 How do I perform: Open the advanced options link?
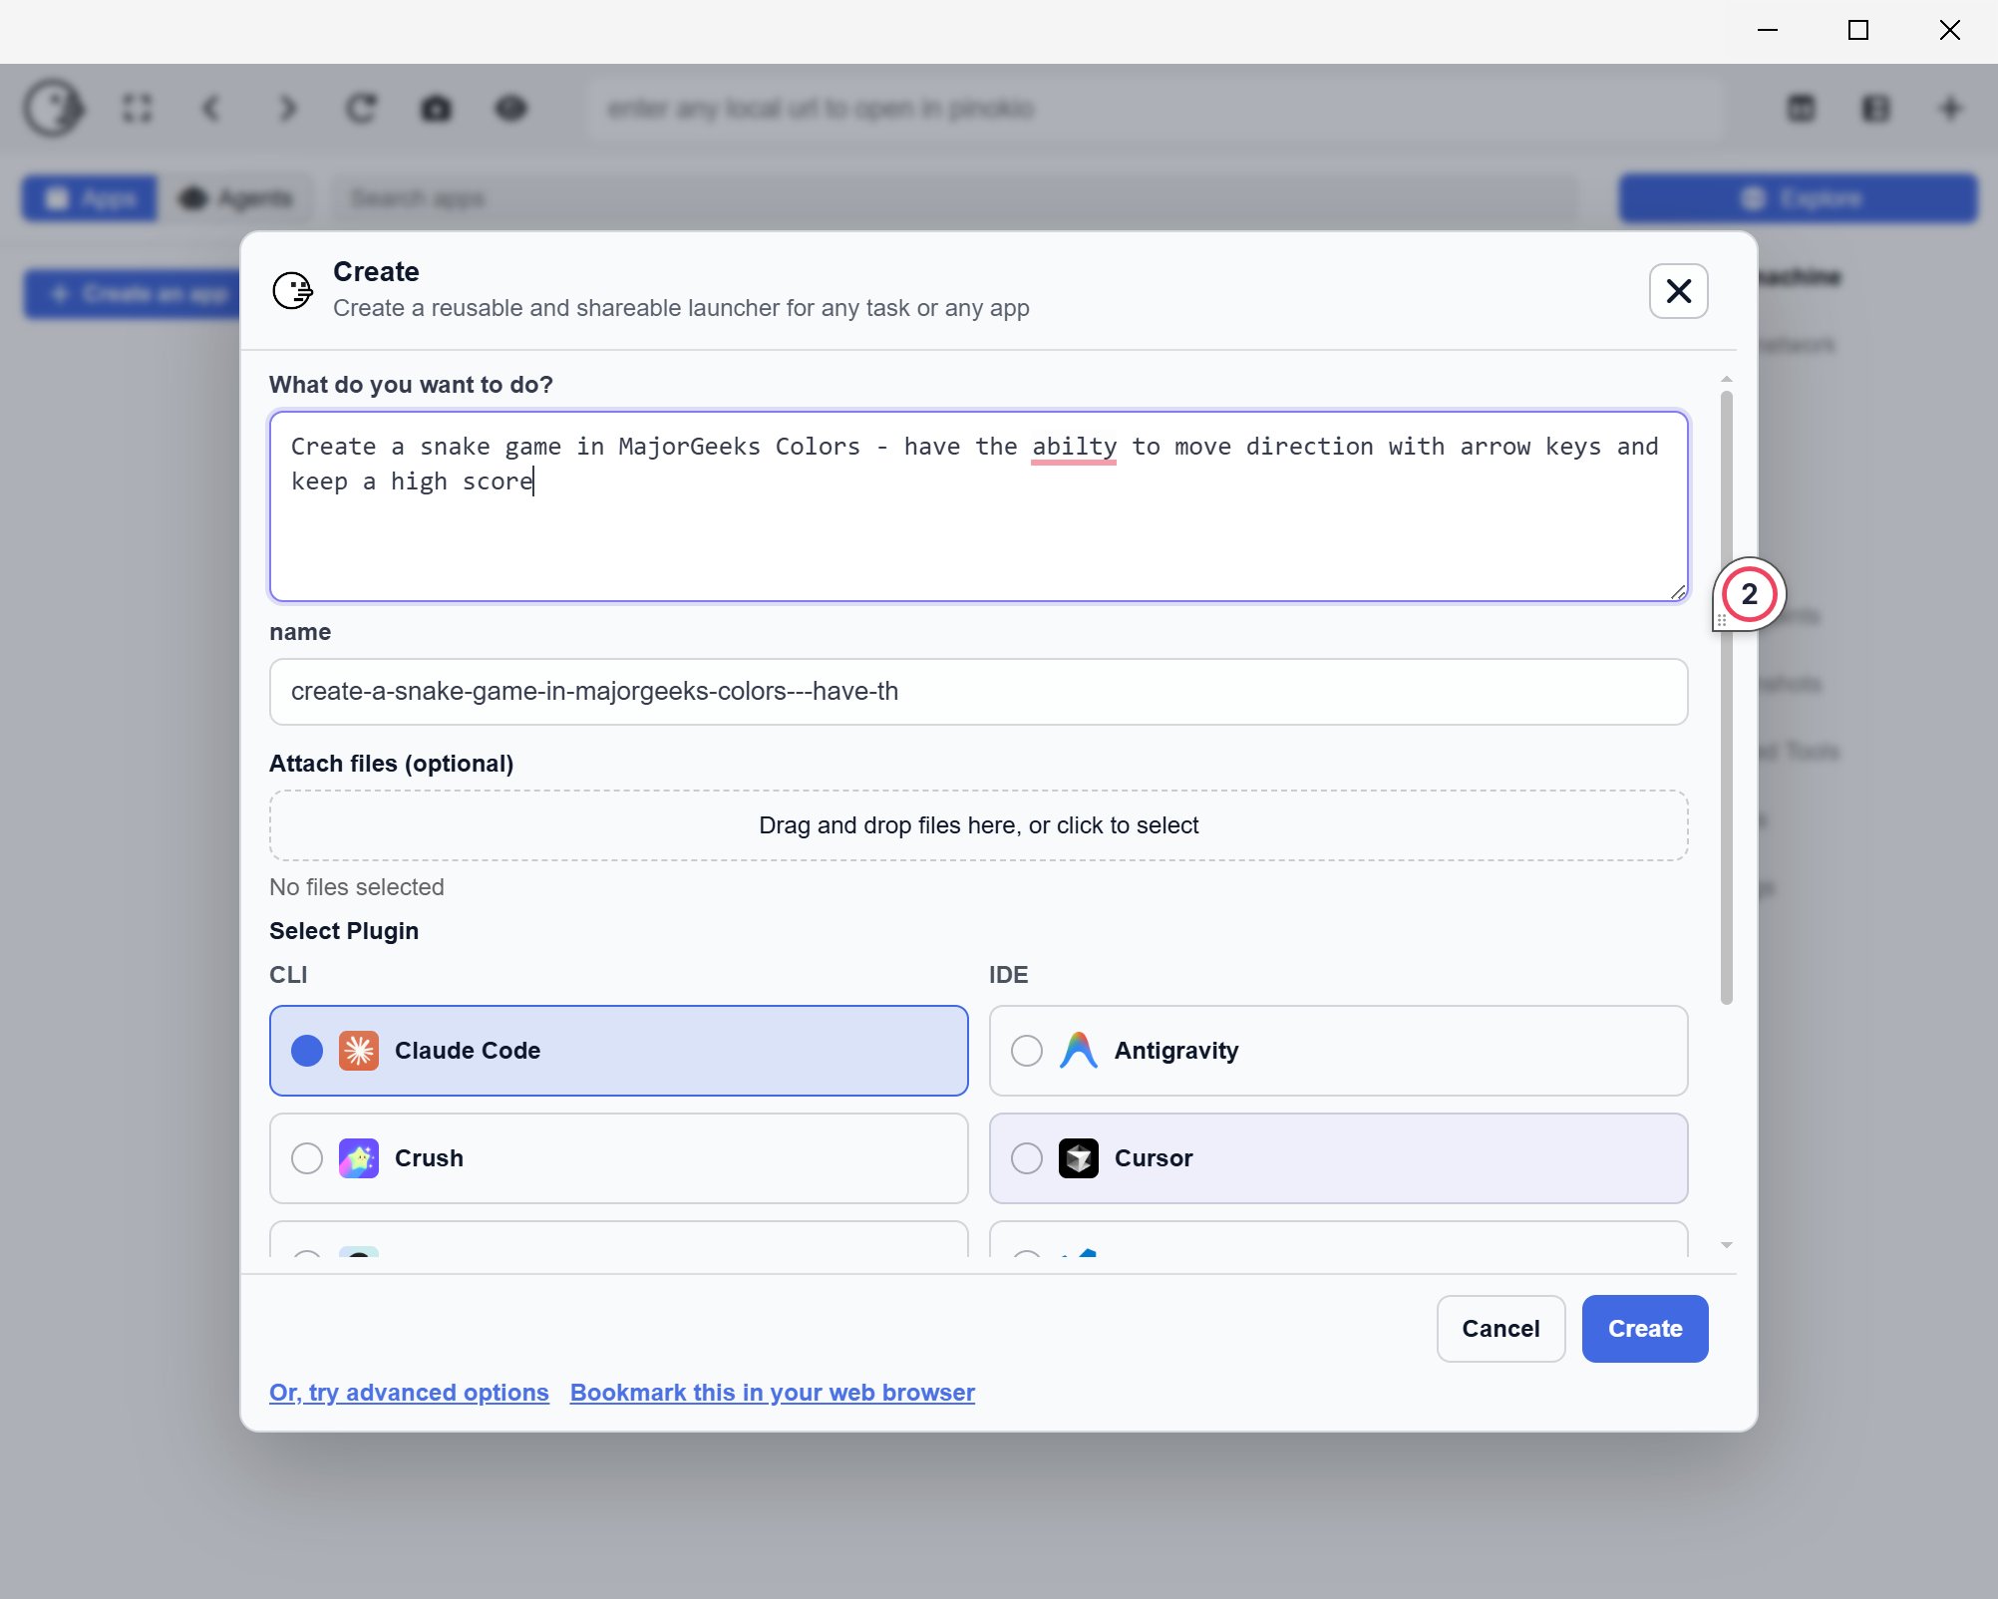409,1393
